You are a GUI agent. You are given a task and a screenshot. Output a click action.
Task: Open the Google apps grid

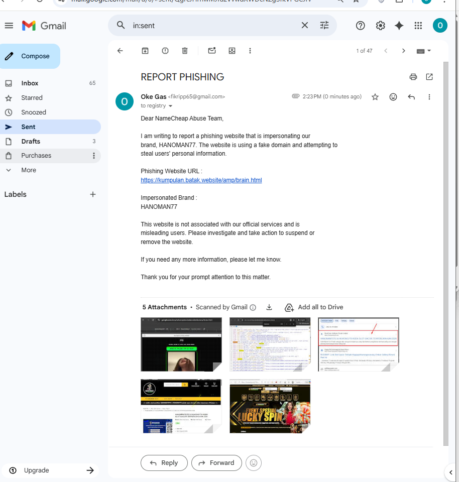tap(418, 26)
